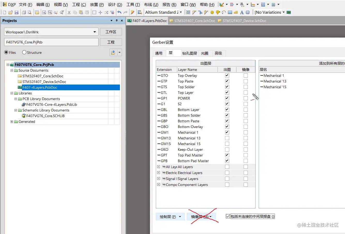Enable the 出图 checkbox for Keep-Out Layer

[x=227, y=149]
